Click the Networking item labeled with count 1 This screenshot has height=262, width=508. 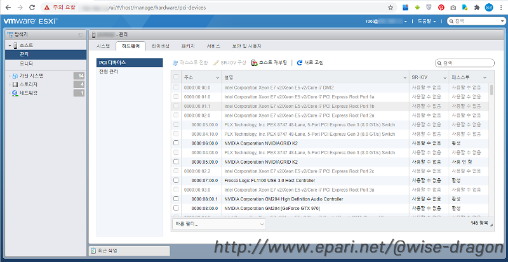pos(46,93)
